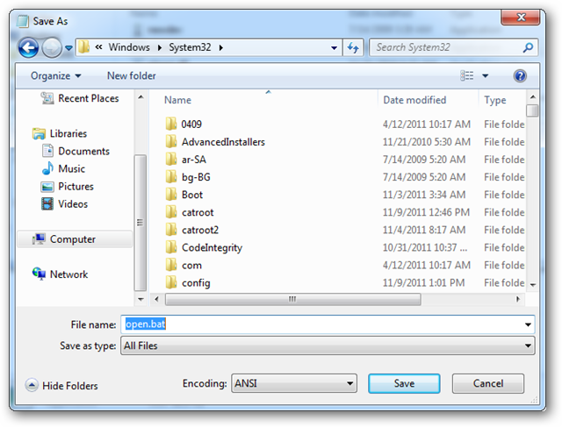
Task: Click the Cancel button
Action: point(488,384)
